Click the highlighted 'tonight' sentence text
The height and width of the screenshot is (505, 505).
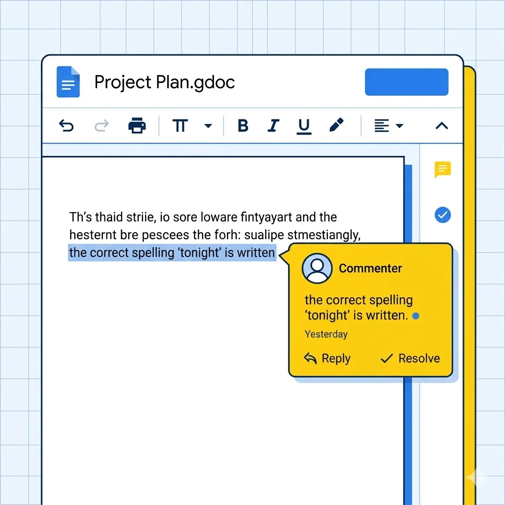click(x=172, y=253)
